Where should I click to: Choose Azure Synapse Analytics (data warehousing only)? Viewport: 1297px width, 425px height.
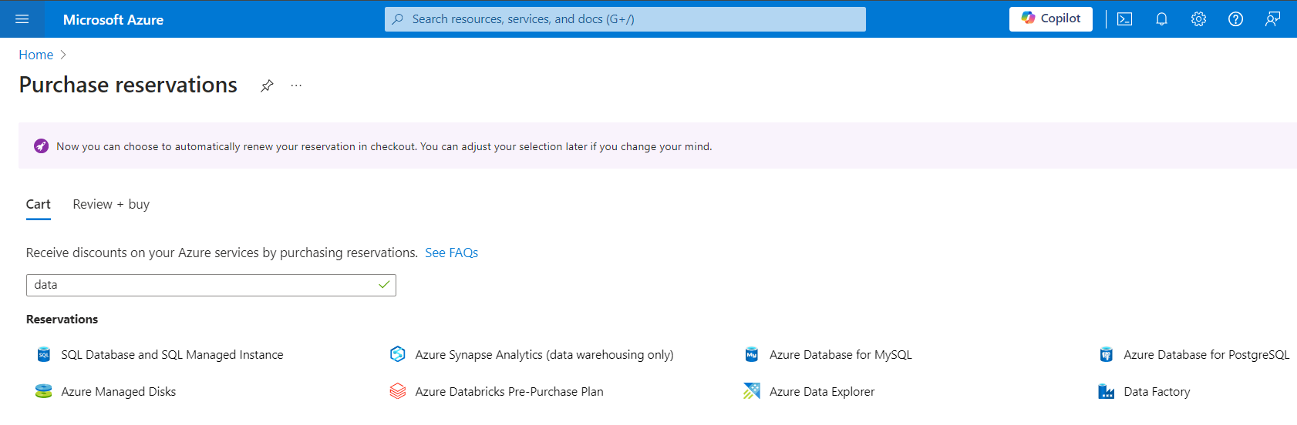(544, 355)
